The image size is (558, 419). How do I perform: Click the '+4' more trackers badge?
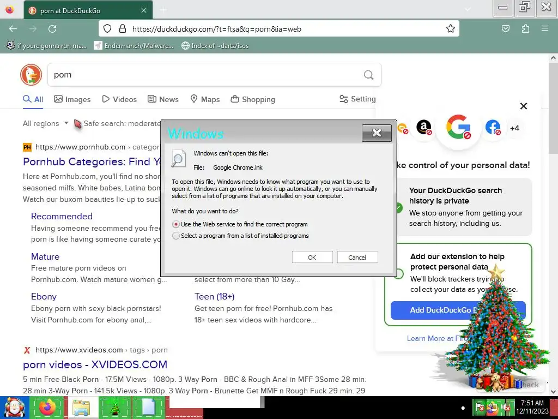(x=514, y=128)
